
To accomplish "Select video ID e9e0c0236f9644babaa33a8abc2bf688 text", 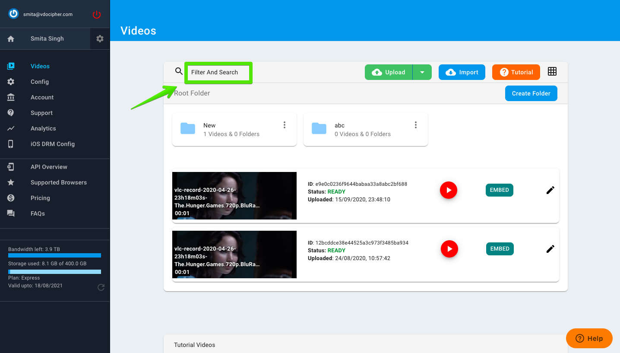I will click(x=361, y=184).
